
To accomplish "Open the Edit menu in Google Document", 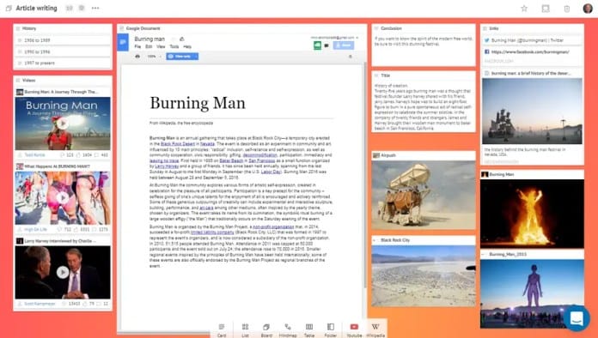I will [x=149, y=46].
